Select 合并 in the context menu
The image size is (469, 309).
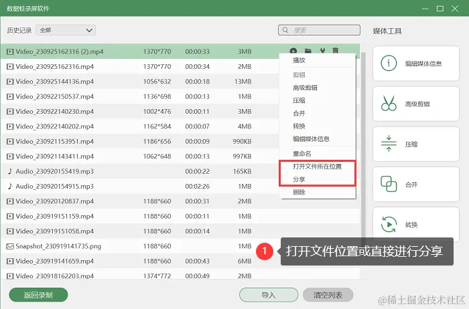pyautogui.click(x=299, y=114)
